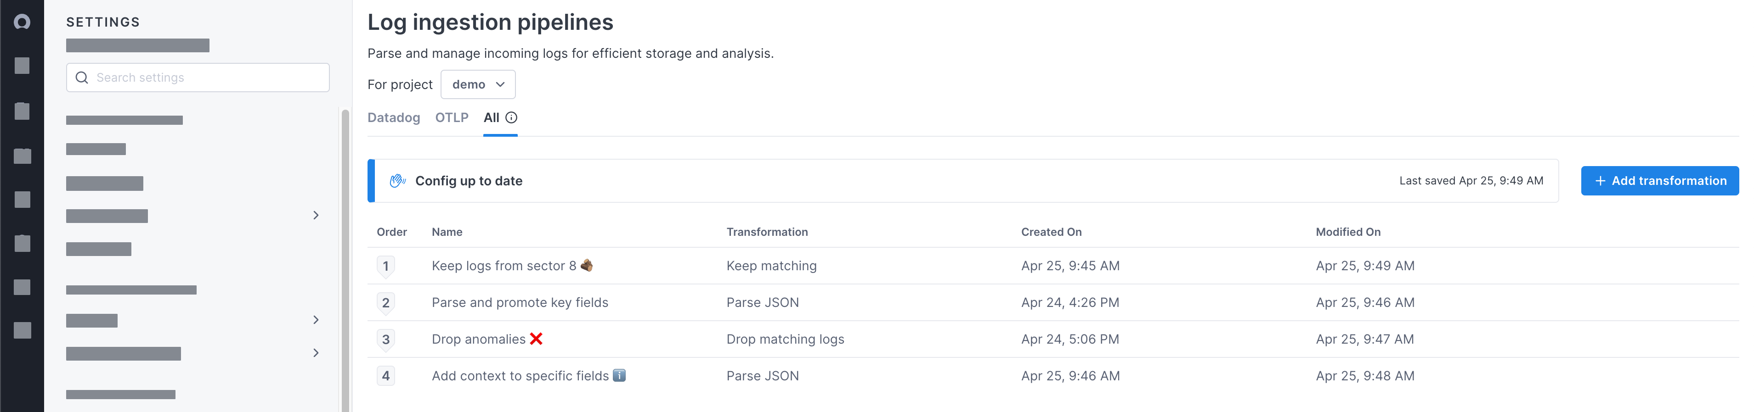Click the Modified On column header
The width and height of the screenshot is (1754, 412).
tap(1347, 232)
